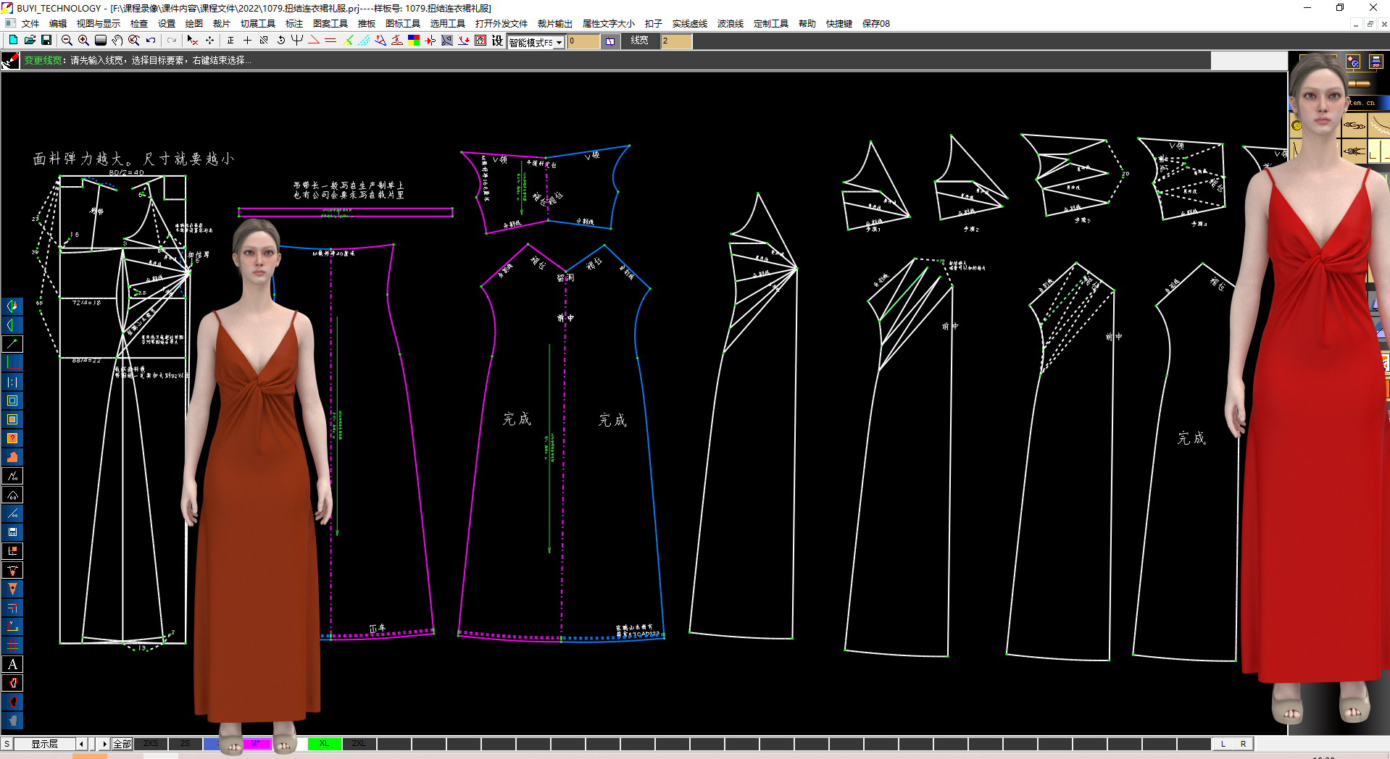Select the 2XL size cell
The image size is (1390, 759).
pyautogui.click(x=359, y=744)
